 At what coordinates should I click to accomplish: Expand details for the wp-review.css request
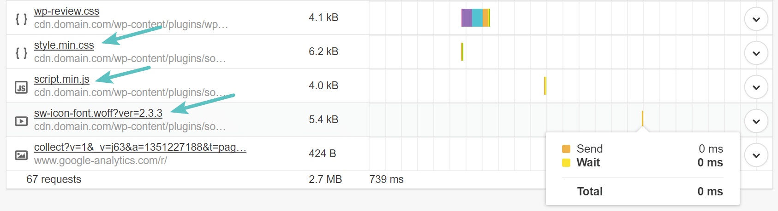[x=756, y=19]
